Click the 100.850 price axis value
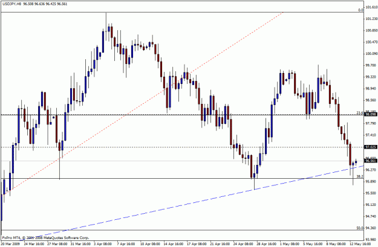 [371, 31]
